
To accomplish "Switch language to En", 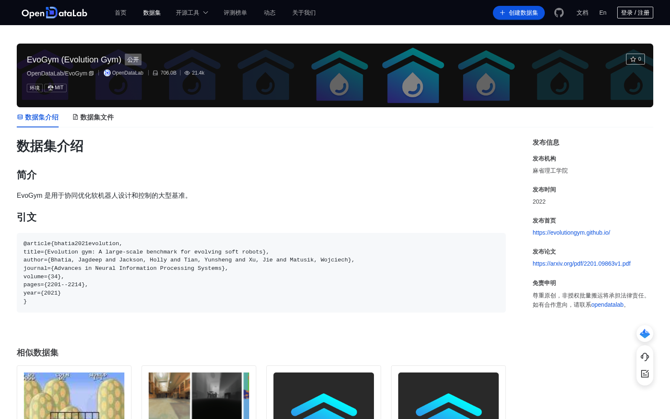I will [603, 13].
